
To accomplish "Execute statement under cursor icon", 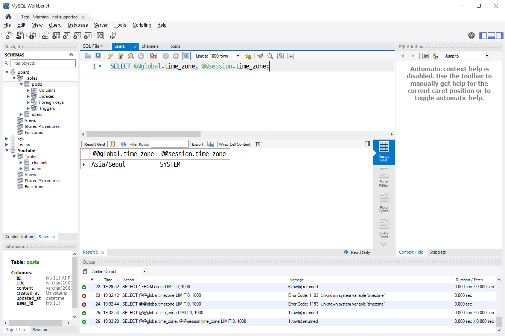I will tap(120, 56).
